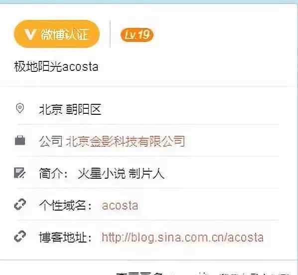Click the username 极地阳光acosta
The height and width of the screenshot is (275, 298).
(56, 66)
